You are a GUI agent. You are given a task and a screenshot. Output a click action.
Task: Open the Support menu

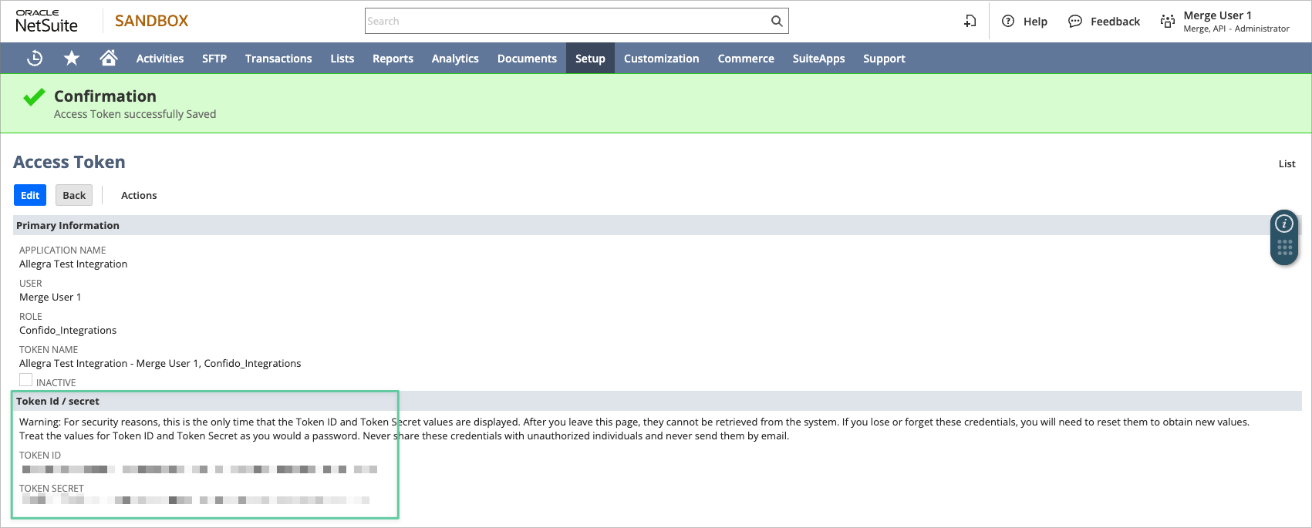(884, 59)
